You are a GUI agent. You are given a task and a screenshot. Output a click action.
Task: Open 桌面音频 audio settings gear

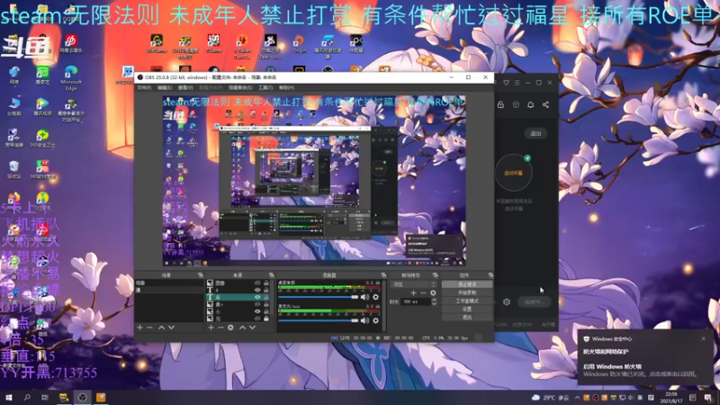[x=375, y=297]
